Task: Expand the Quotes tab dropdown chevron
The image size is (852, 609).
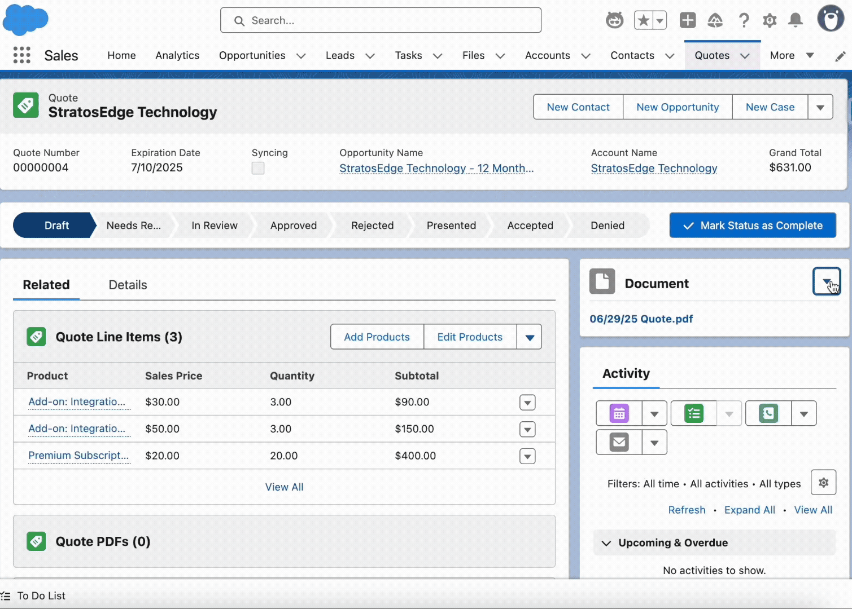Action: coord(745,56)
